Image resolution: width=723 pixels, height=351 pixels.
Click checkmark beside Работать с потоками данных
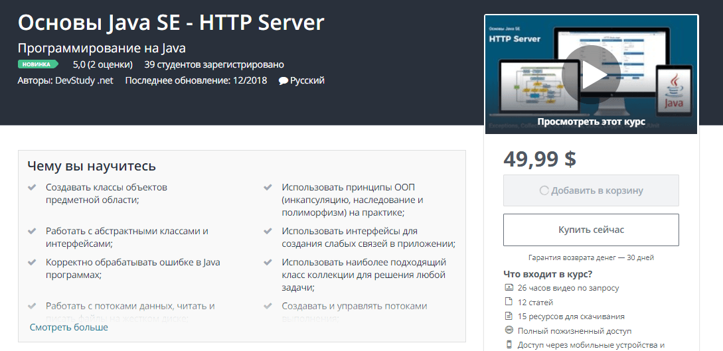pos(32,305)
